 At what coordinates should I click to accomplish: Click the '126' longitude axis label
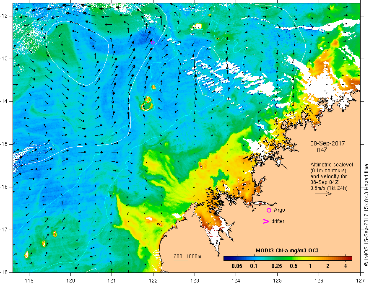click(319, 280)
